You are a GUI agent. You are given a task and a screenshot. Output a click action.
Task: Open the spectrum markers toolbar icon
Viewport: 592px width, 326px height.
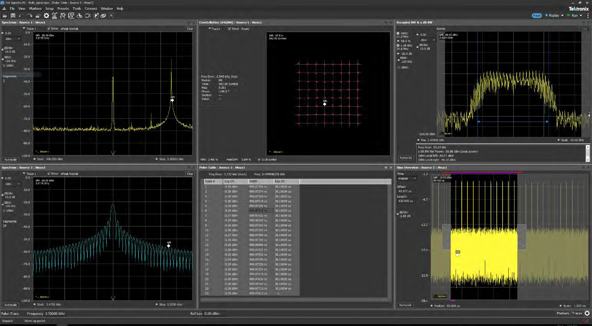[x=54, y=16]
